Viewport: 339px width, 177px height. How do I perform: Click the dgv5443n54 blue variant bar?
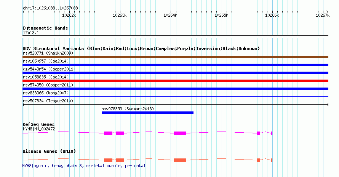pos(175,73)
